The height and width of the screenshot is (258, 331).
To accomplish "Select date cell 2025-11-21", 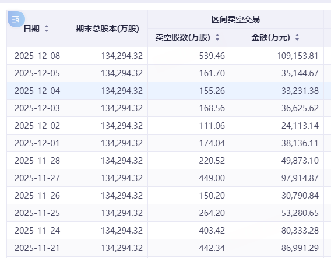I will pyautogui.click(x=37, y=248).
